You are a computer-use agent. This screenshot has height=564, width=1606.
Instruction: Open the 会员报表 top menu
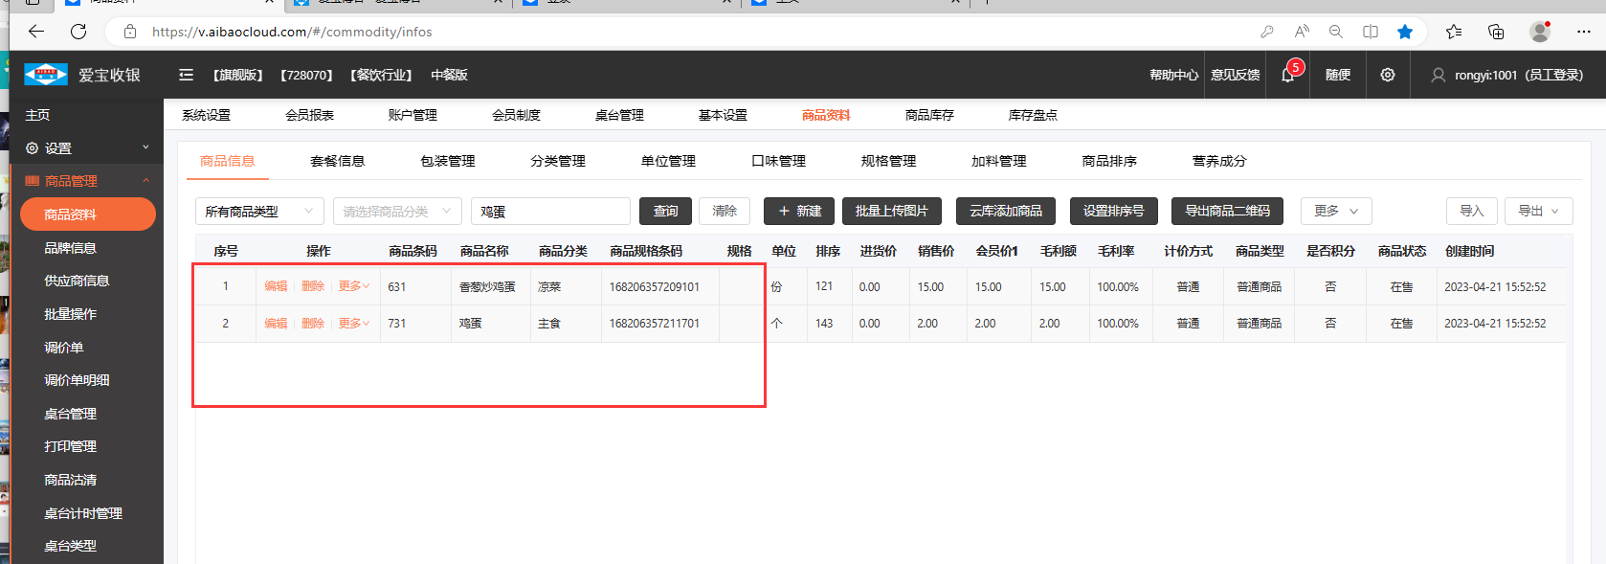click(x=309, y=115)
